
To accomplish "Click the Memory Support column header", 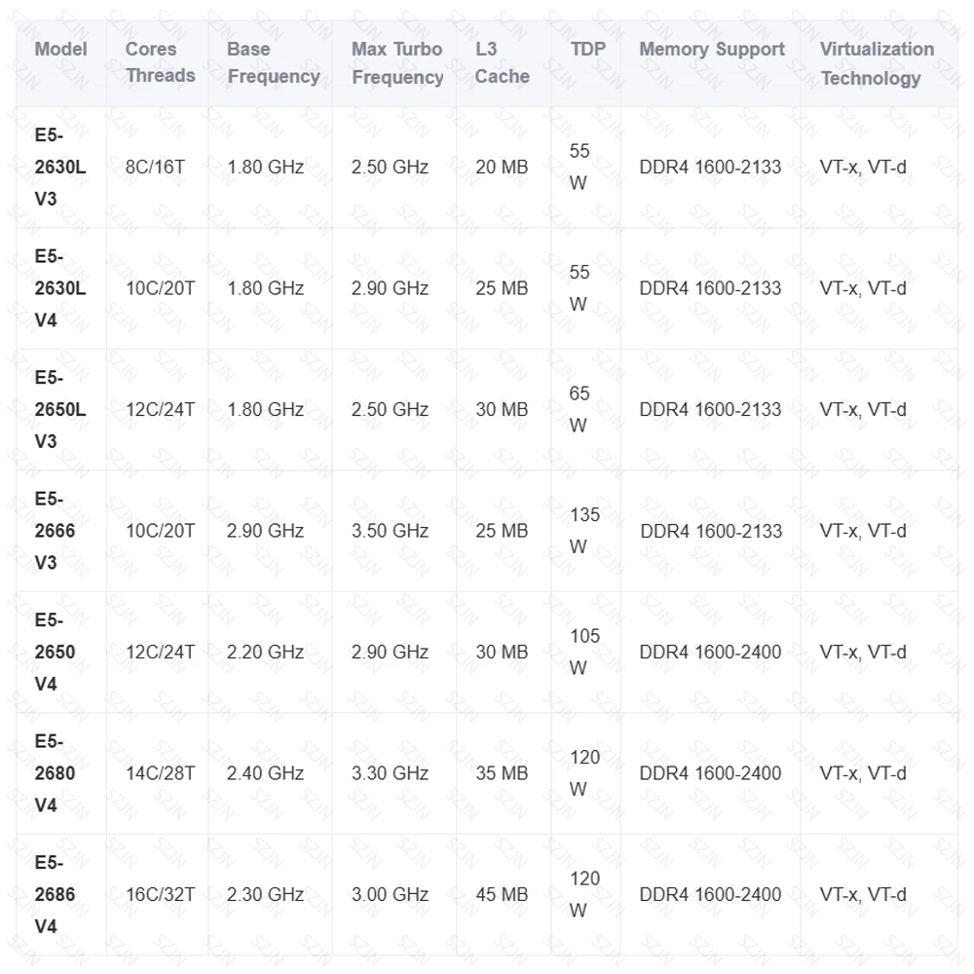I will [711, 50].
